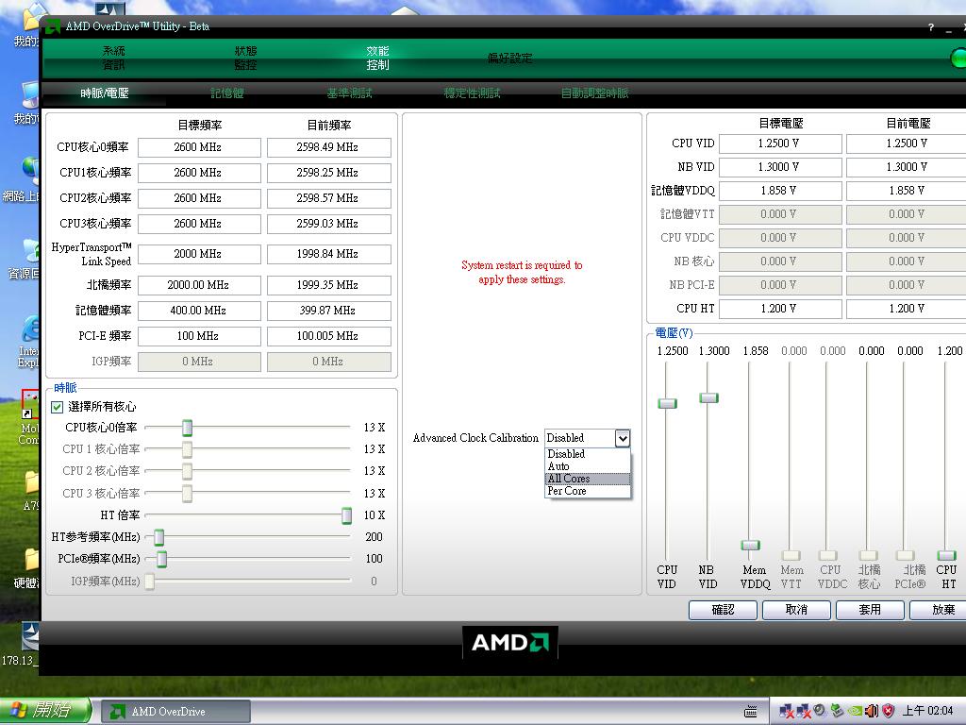Open the on-screen keyboard IME tray icon

point(750,711)
